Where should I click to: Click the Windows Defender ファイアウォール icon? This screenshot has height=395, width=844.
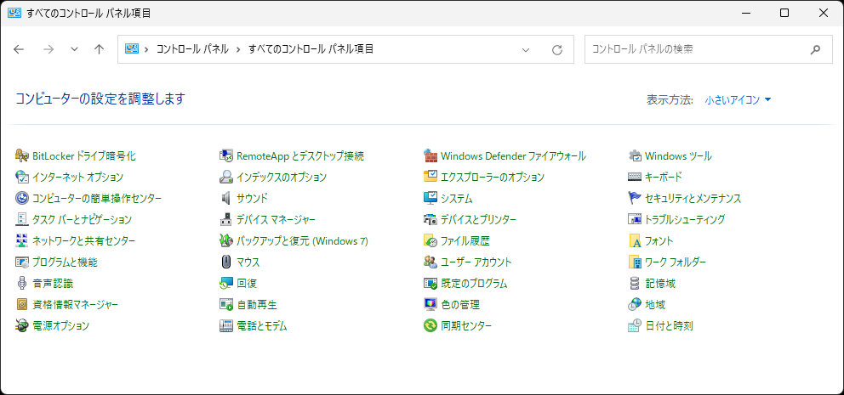tap(431, 156)
